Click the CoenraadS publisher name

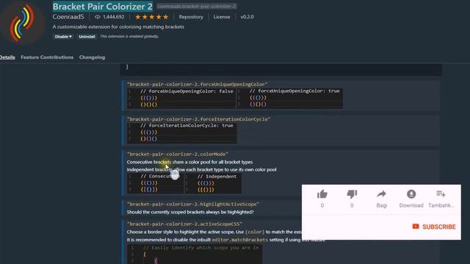pos(68,17)
